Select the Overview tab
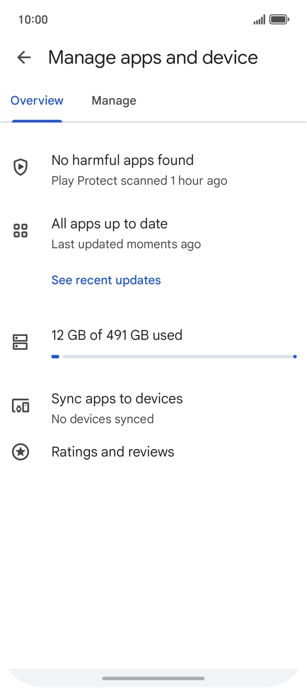Viewport: 307px width, 688px height. coord(37,101)
